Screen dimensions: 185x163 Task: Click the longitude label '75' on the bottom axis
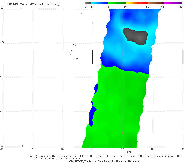(92, 149)
